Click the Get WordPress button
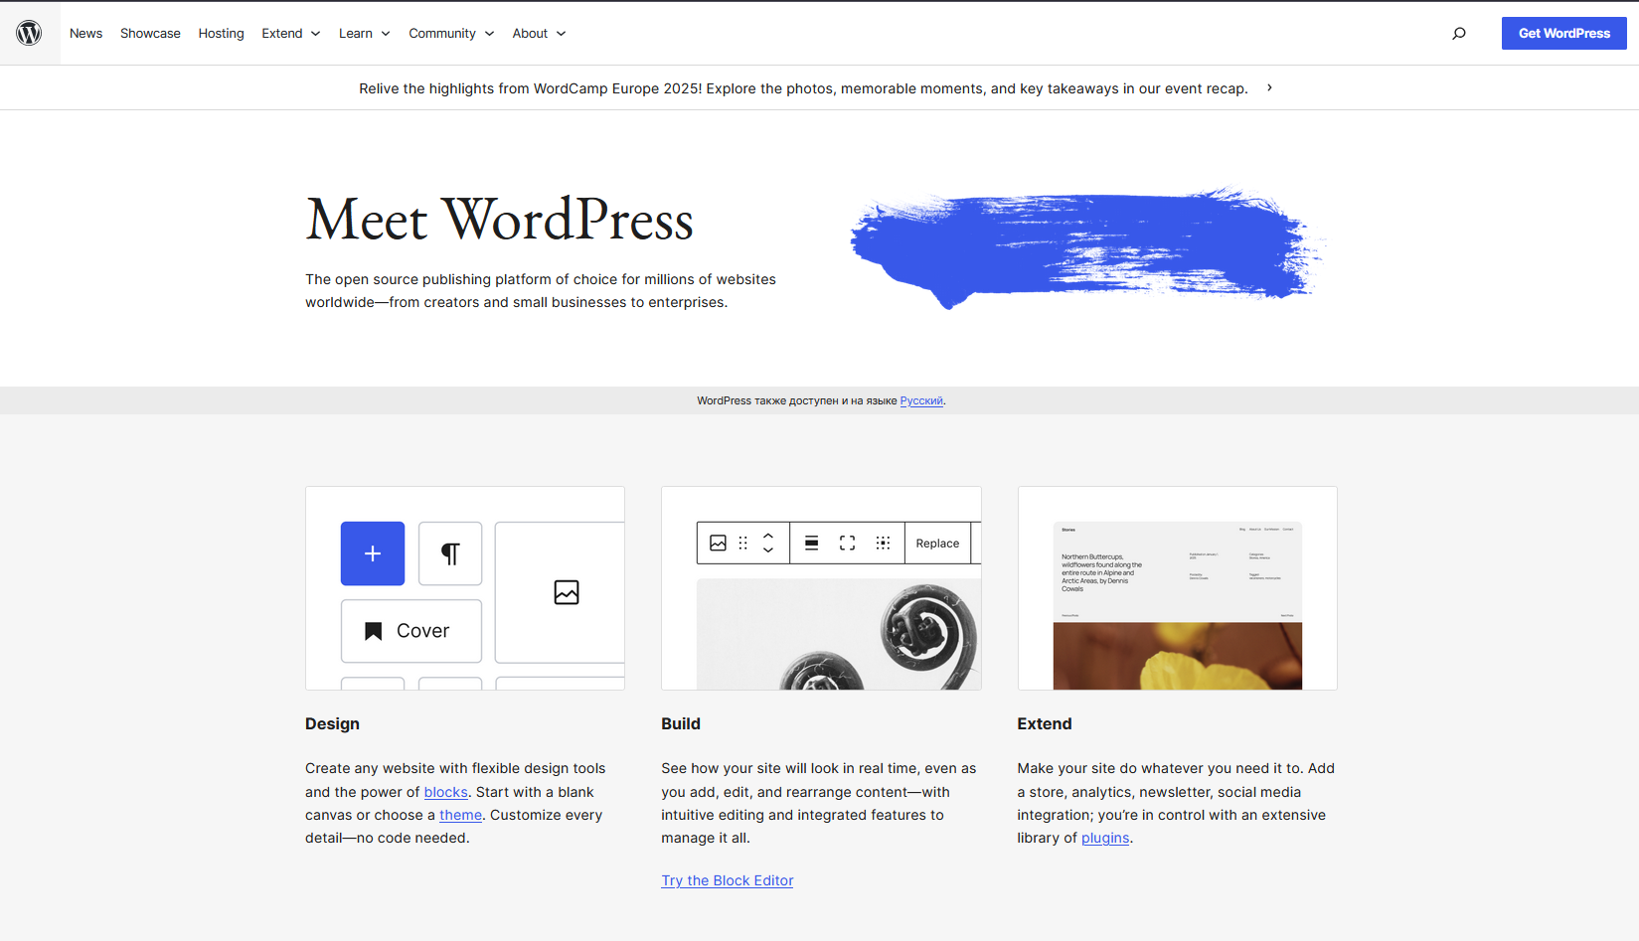Viewport: 1639px width, 941px height. point(1563,33)
